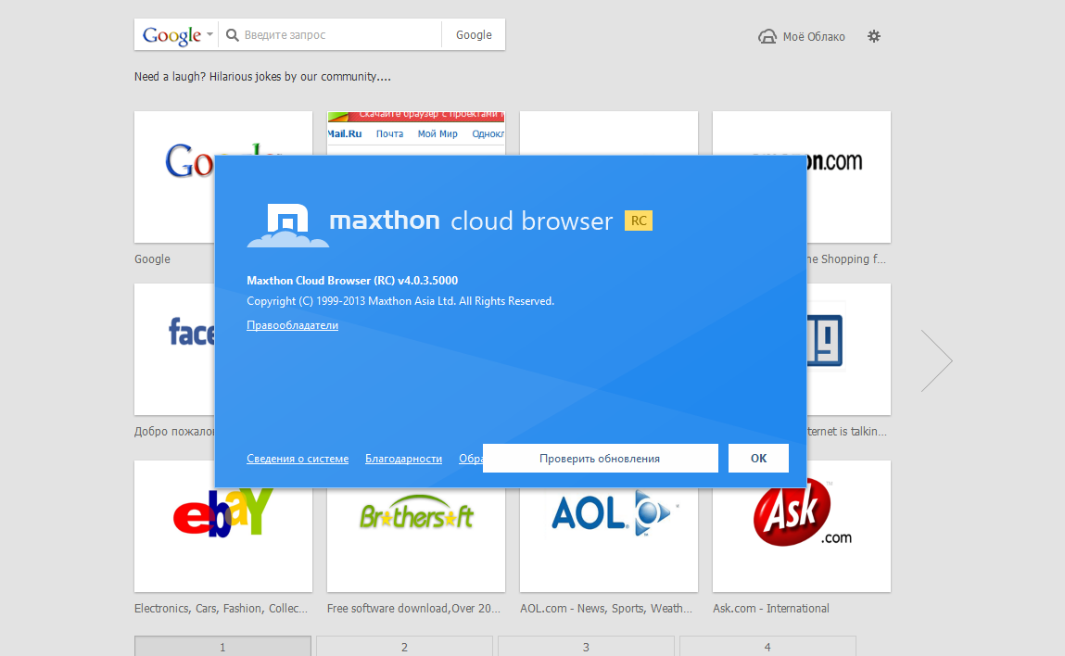Switch to quick access page 4
The height and width of the screenshot is (656, 1065).
click(767, 646)
